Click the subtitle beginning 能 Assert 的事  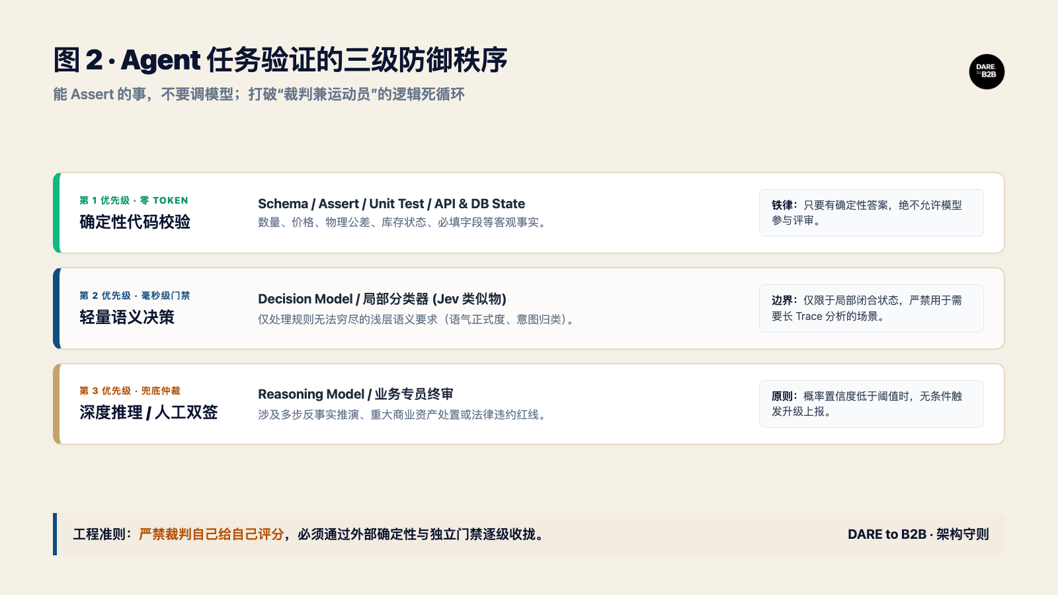(x=259, y=95)
